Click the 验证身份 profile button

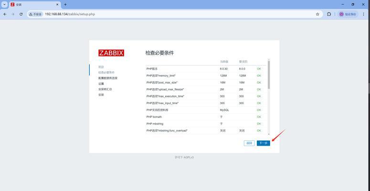click(x=348, y=14)
